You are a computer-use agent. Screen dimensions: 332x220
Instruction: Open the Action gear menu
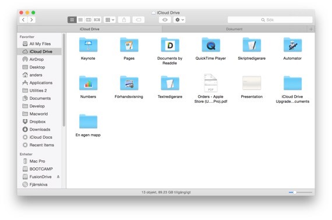[x=179, y=20]
